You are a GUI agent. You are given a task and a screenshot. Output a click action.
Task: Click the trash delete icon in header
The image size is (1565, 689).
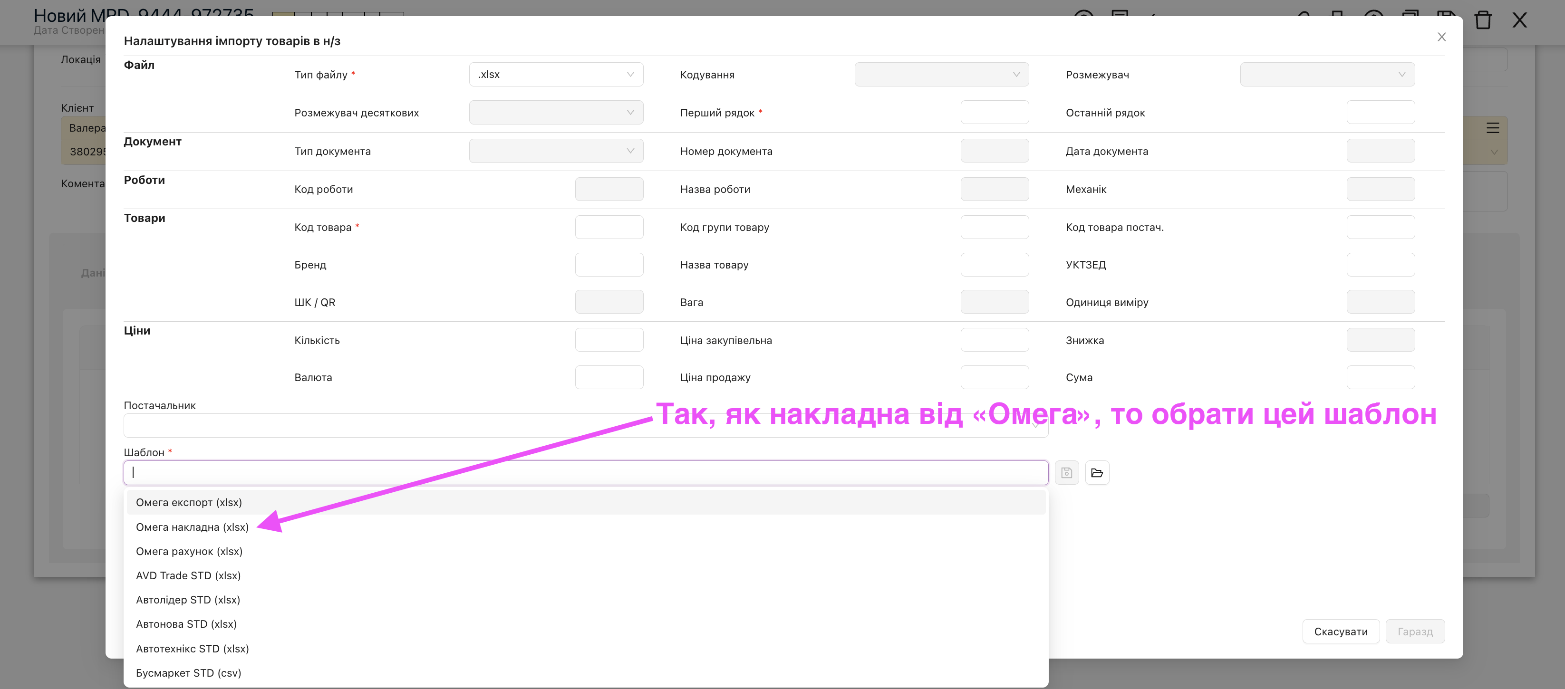tap(1483, 20)
